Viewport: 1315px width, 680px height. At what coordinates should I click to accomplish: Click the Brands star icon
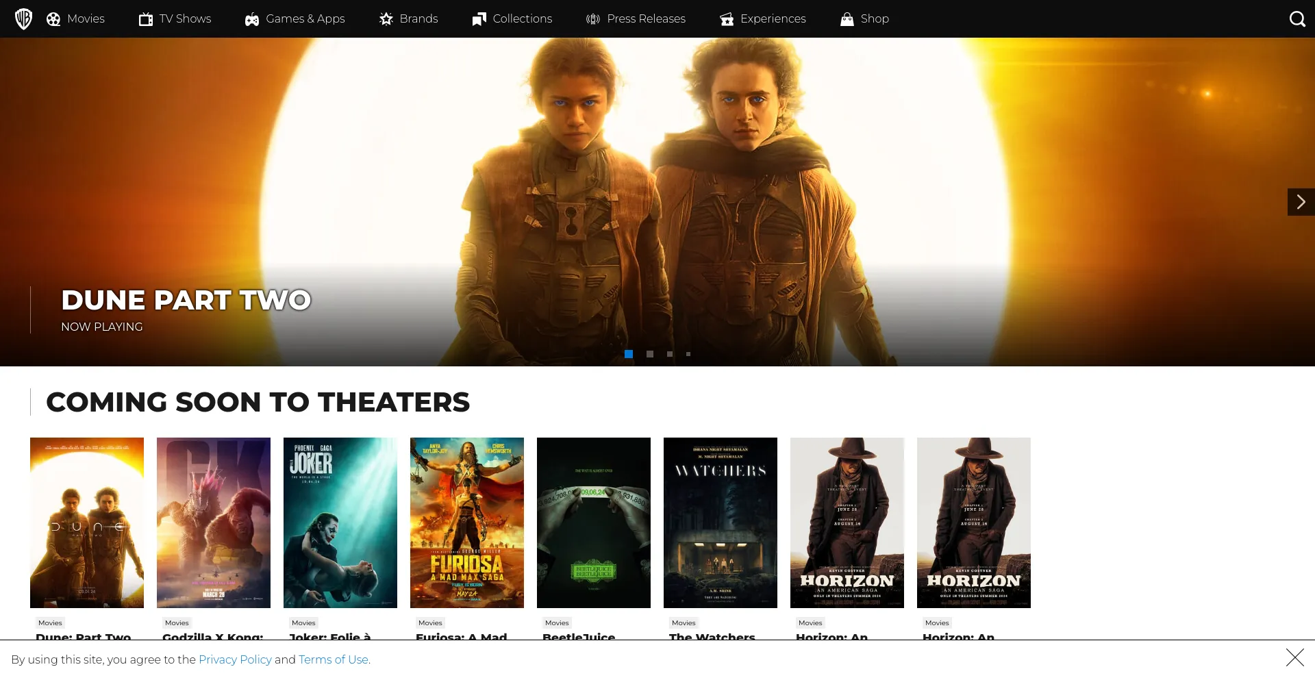pyautogui.click(x=387, y=18)
